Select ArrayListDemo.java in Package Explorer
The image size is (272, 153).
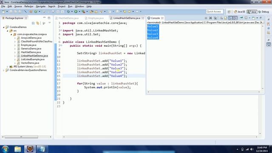pos(31,38)
